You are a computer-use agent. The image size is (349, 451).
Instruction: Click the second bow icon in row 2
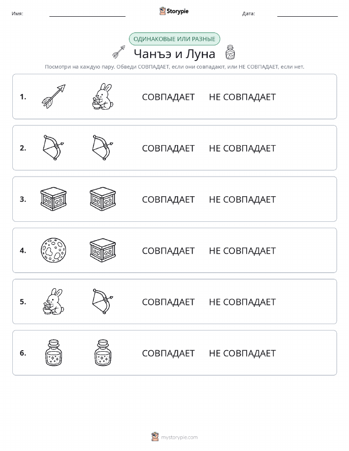(x=103, y=148)
